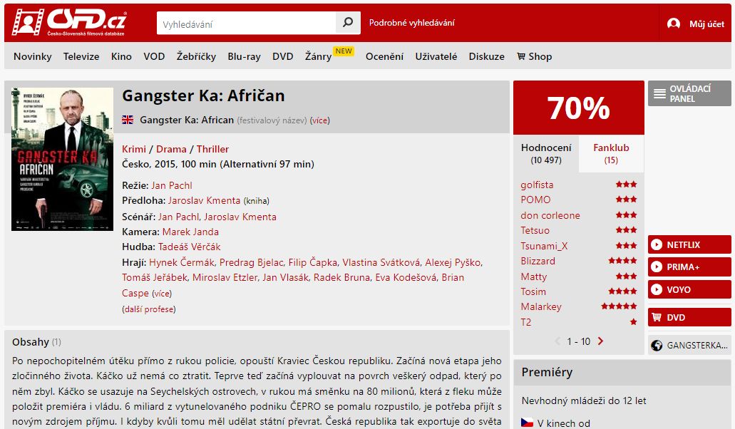This screenshot has width=735, height=429.
Task: Open actor Miroslav Etzler
Action: [x=225, y=277]
